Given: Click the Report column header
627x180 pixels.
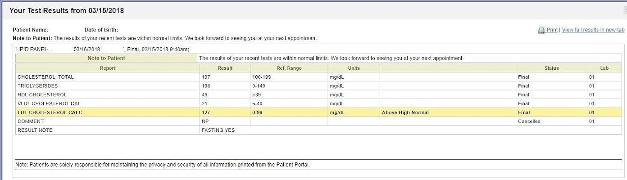Looking at the screenshot, I should (x=108, y=68).
